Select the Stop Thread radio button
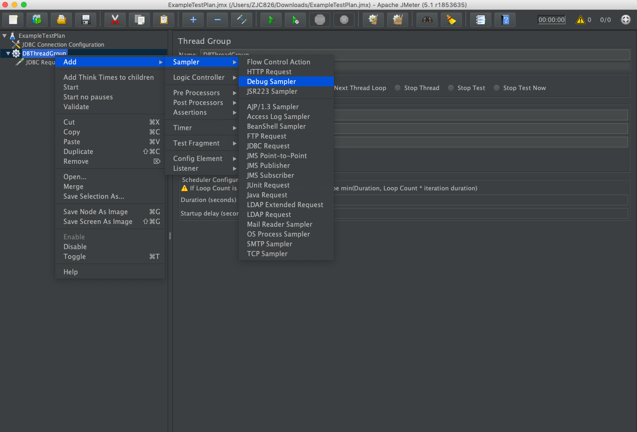This screenshot has width=637, height=432. [x=398, y=88]
